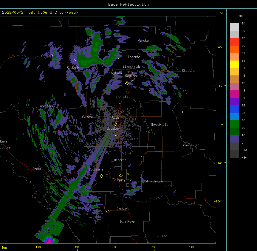Click the Calgary city label
This screenshot has width=257, height=251.
119,180
